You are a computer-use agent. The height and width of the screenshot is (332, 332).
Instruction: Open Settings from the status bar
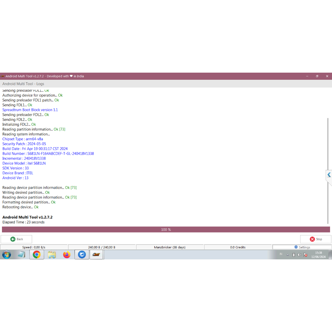coord(302,247)
